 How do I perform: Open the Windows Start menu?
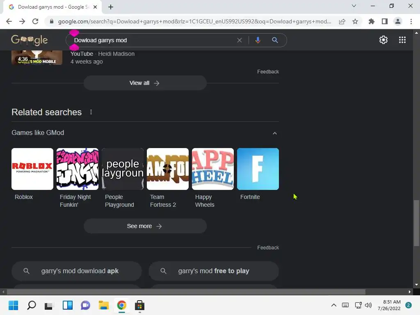[x=14, y=305]
